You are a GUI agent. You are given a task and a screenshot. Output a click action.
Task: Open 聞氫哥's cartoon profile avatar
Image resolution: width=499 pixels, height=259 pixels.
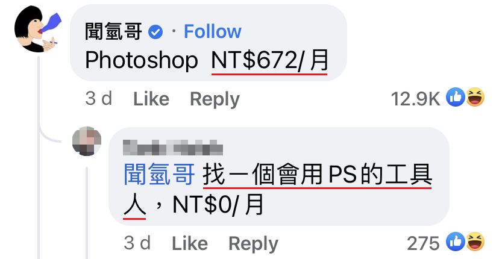click(x=38, y=29)
